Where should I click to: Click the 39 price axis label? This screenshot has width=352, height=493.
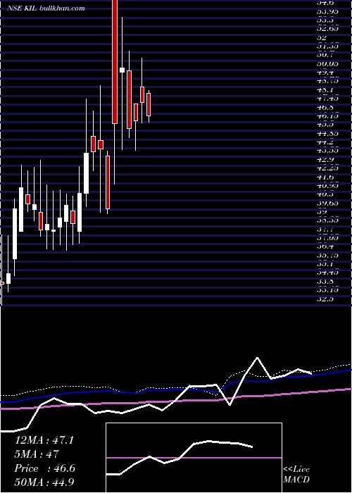pos(322,212)
